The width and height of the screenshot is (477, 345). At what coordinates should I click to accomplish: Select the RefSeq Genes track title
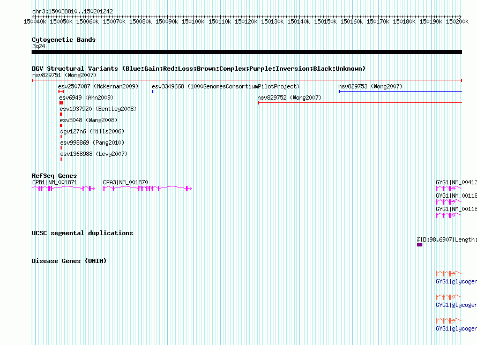pos(54,176)
